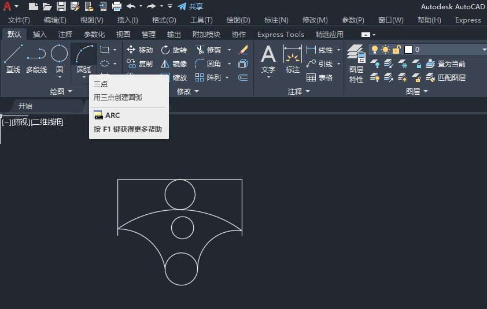
Task: Open the Dimension (标注) tool
Action: 293,59
